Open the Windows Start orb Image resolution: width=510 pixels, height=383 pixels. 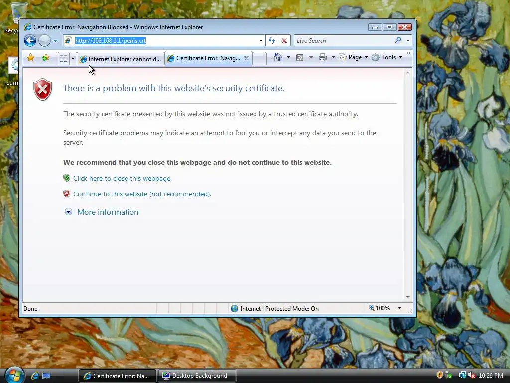coord(14,375)
